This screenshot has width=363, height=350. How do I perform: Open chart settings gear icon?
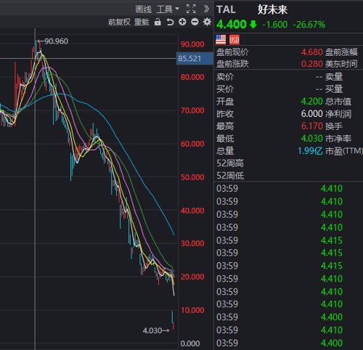[207, 22]
